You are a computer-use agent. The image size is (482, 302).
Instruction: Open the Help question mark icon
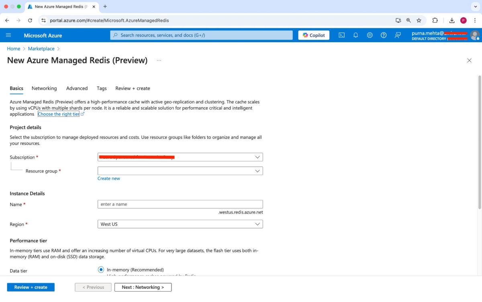[384, 35]
